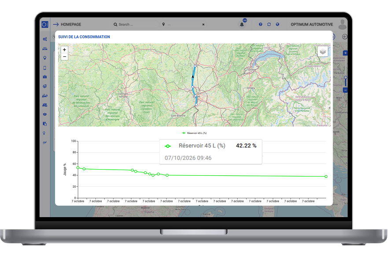This screenshot has height=259, width=389.
Task: Click the back arrow circle icon
Action: pyautogui.click(x=345, y=37)
